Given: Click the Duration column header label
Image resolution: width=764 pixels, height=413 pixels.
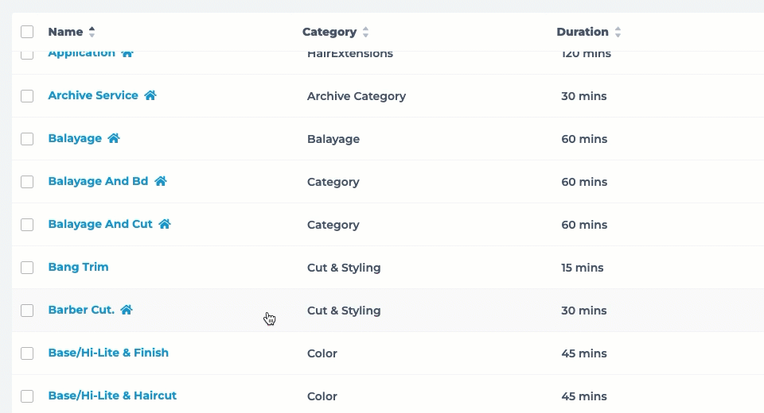Looking at the screenshot, I should [583, 32].
